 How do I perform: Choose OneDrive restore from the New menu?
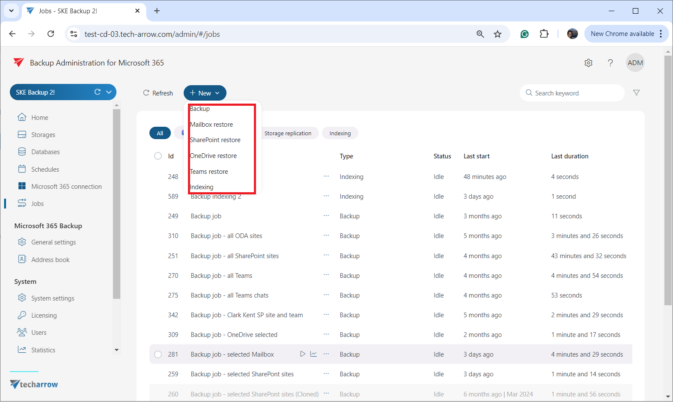click(x=213, y=156)
